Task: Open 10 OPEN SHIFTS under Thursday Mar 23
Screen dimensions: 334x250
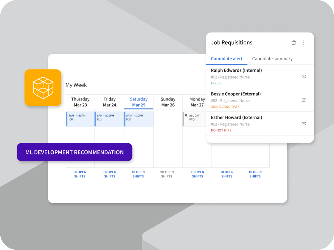Action: pyautogui.click(x=80, y=174)
